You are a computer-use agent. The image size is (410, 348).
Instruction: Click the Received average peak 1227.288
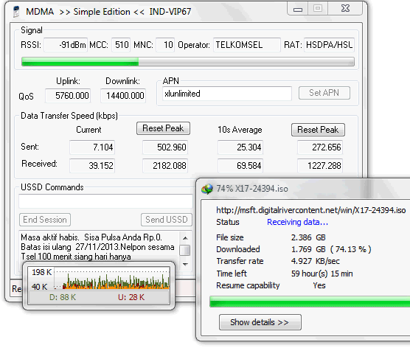click(320, 166)
